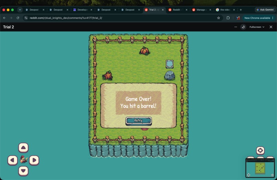Click the pumpkin at top of field
Screen dimensions: 277x180
pyautogui.click(x=145, y=51)
